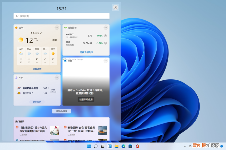The width and height of the screenshot is (226, 150).
Task: Click the Windows Start button
Action: [89, 146]
